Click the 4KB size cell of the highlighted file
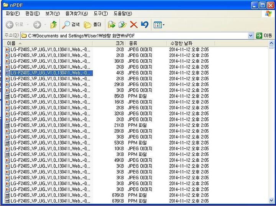Image resolution: width=276 pixels, height=206 pixels. coord(120,73)
